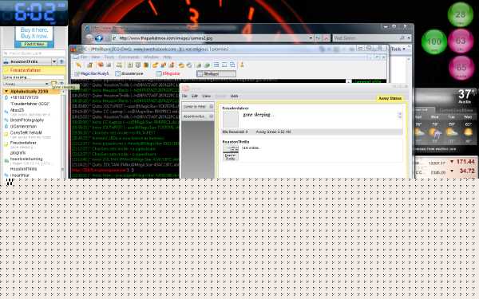This screenshot has width=479, height=299.
Task: Click the Web Search box in IE
Action: point(366,38)
